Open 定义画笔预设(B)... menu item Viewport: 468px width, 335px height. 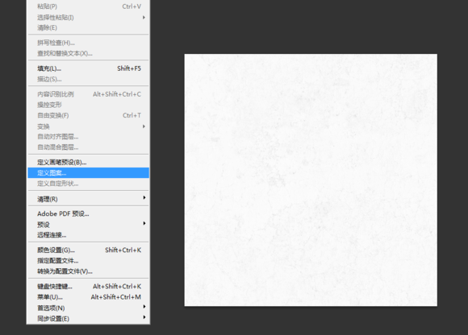pyautogui.click(x=88, y=163)
